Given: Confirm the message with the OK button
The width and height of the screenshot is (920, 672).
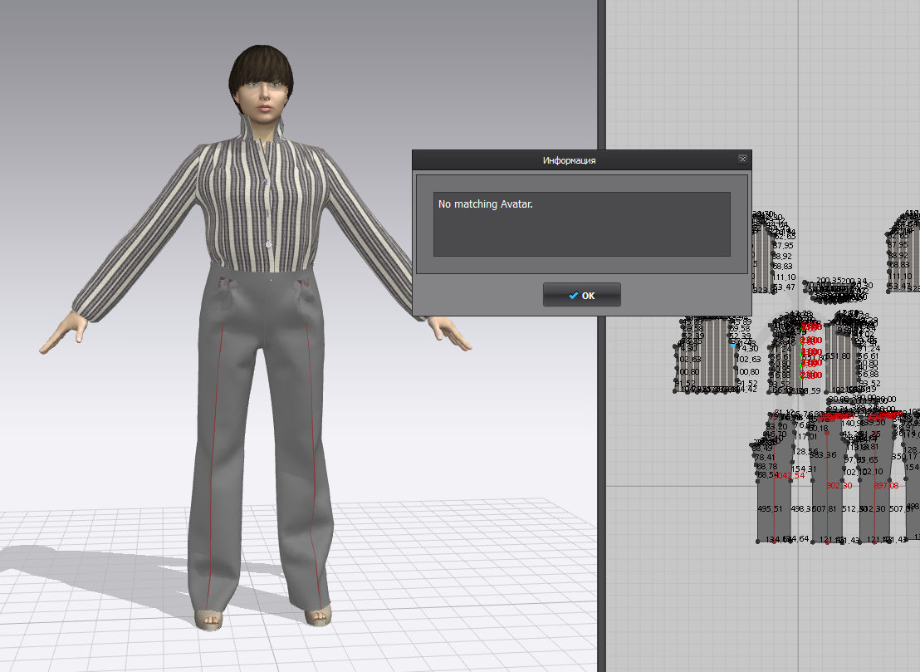Looking at the screenshot, I should click(x=581, y=295).
